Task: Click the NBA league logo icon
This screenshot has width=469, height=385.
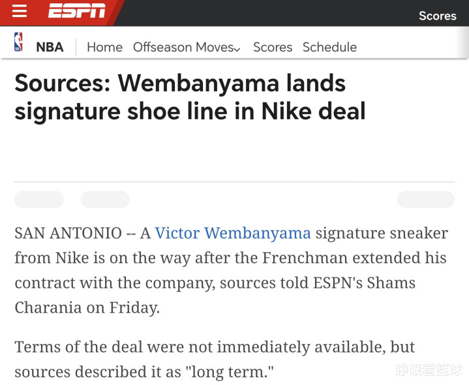Action: coord(18,42)
